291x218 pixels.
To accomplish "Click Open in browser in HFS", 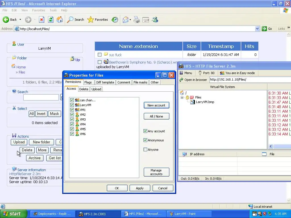I will coord(193,80).
